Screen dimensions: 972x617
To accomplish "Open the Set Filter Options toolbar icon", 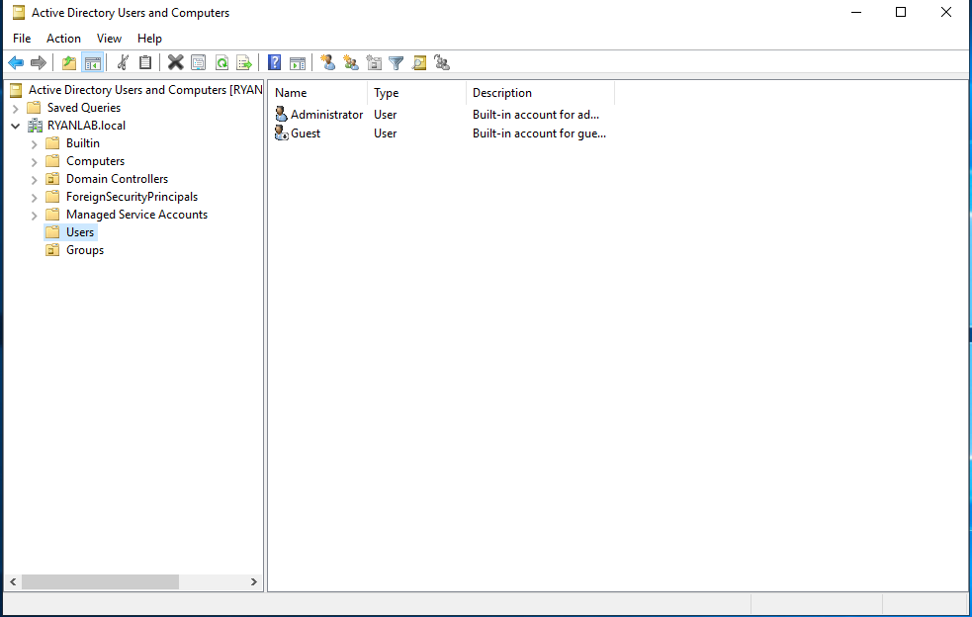I will pyautogui.click(x=396, y=62).
